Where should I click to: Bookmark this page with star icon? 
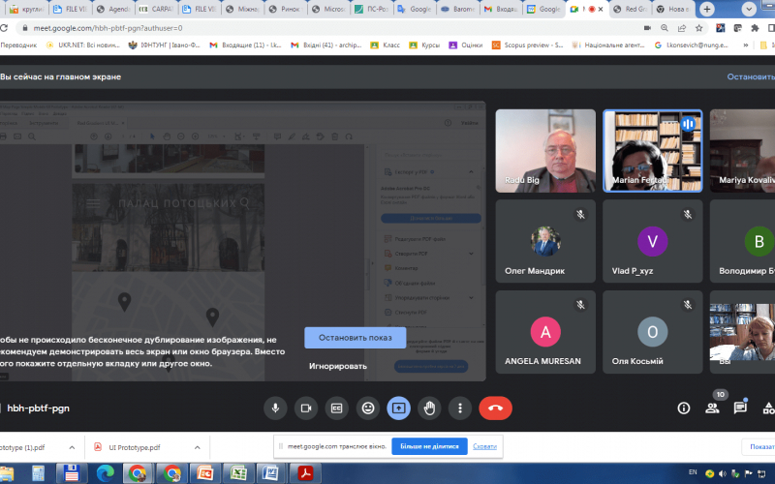(x=698, y=28)
